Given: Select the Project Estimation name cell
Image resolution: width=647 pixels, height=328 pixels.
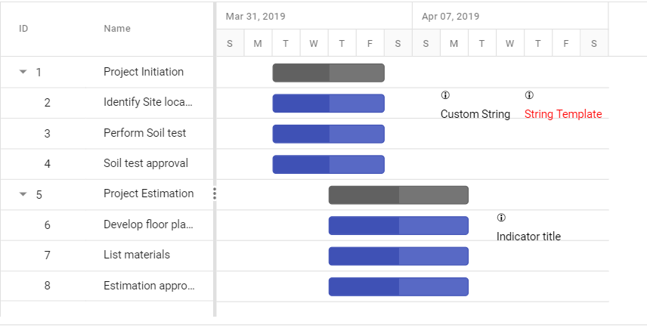Looking at the screenshot, I should coord(149,193).
